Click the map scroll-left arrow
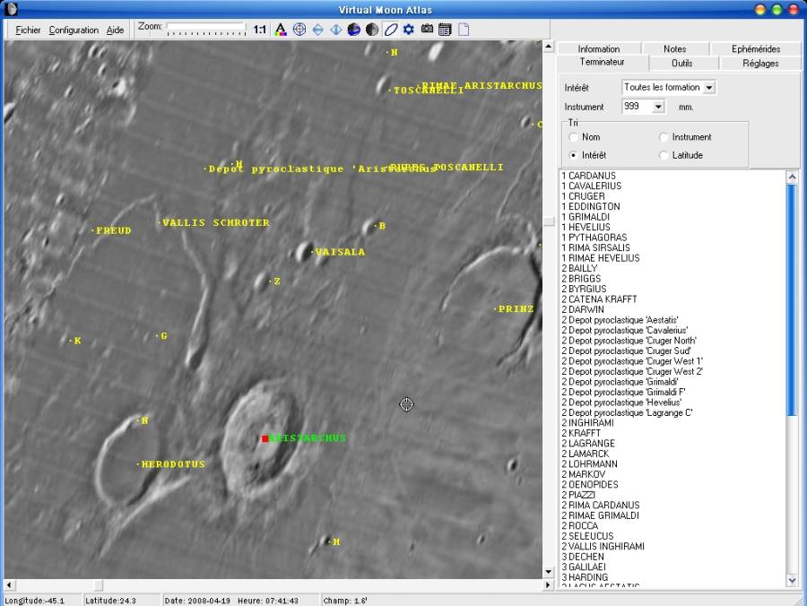807x606 pixels. [x=9, y=584]
